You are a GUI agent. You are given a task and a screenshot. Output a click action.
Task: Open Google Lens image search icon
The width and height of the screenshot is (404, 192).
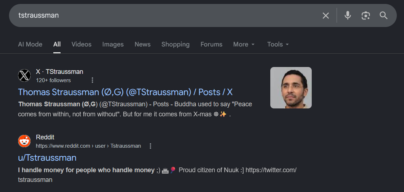(x=365, y=16)
